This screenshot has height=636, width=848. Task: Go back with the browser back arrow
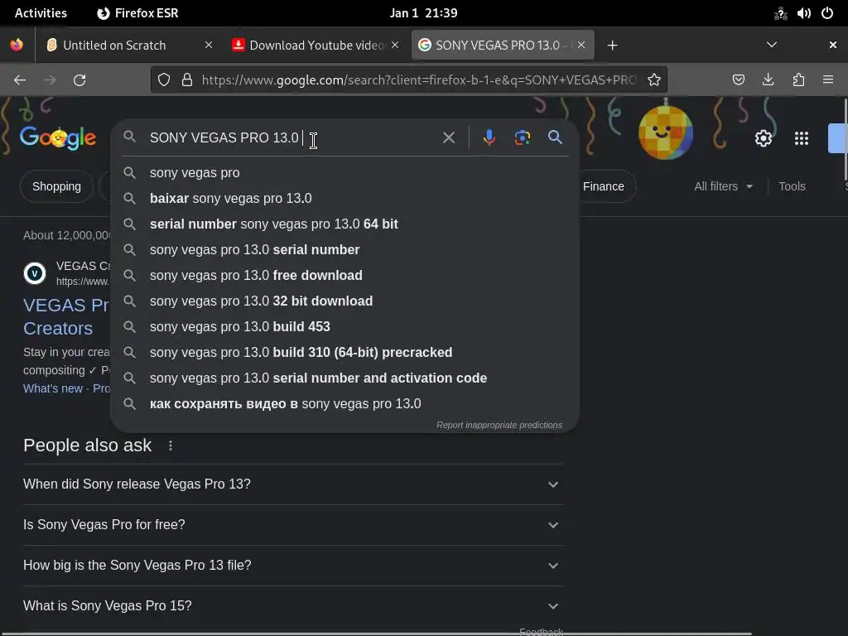pos(20,80)
